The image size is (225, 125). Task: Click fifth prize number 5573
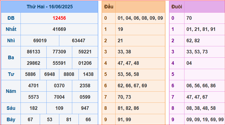click(33, 97)
